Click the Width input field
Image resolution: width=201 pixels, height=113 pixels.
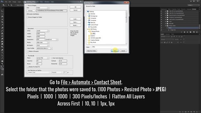41,34
